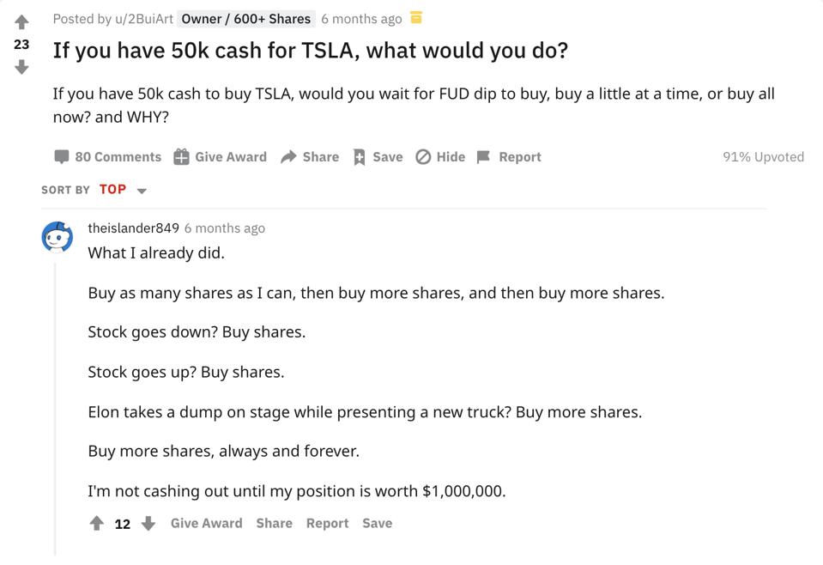Report the post with flag icon

pyautogui.click(x=509, y=157)
